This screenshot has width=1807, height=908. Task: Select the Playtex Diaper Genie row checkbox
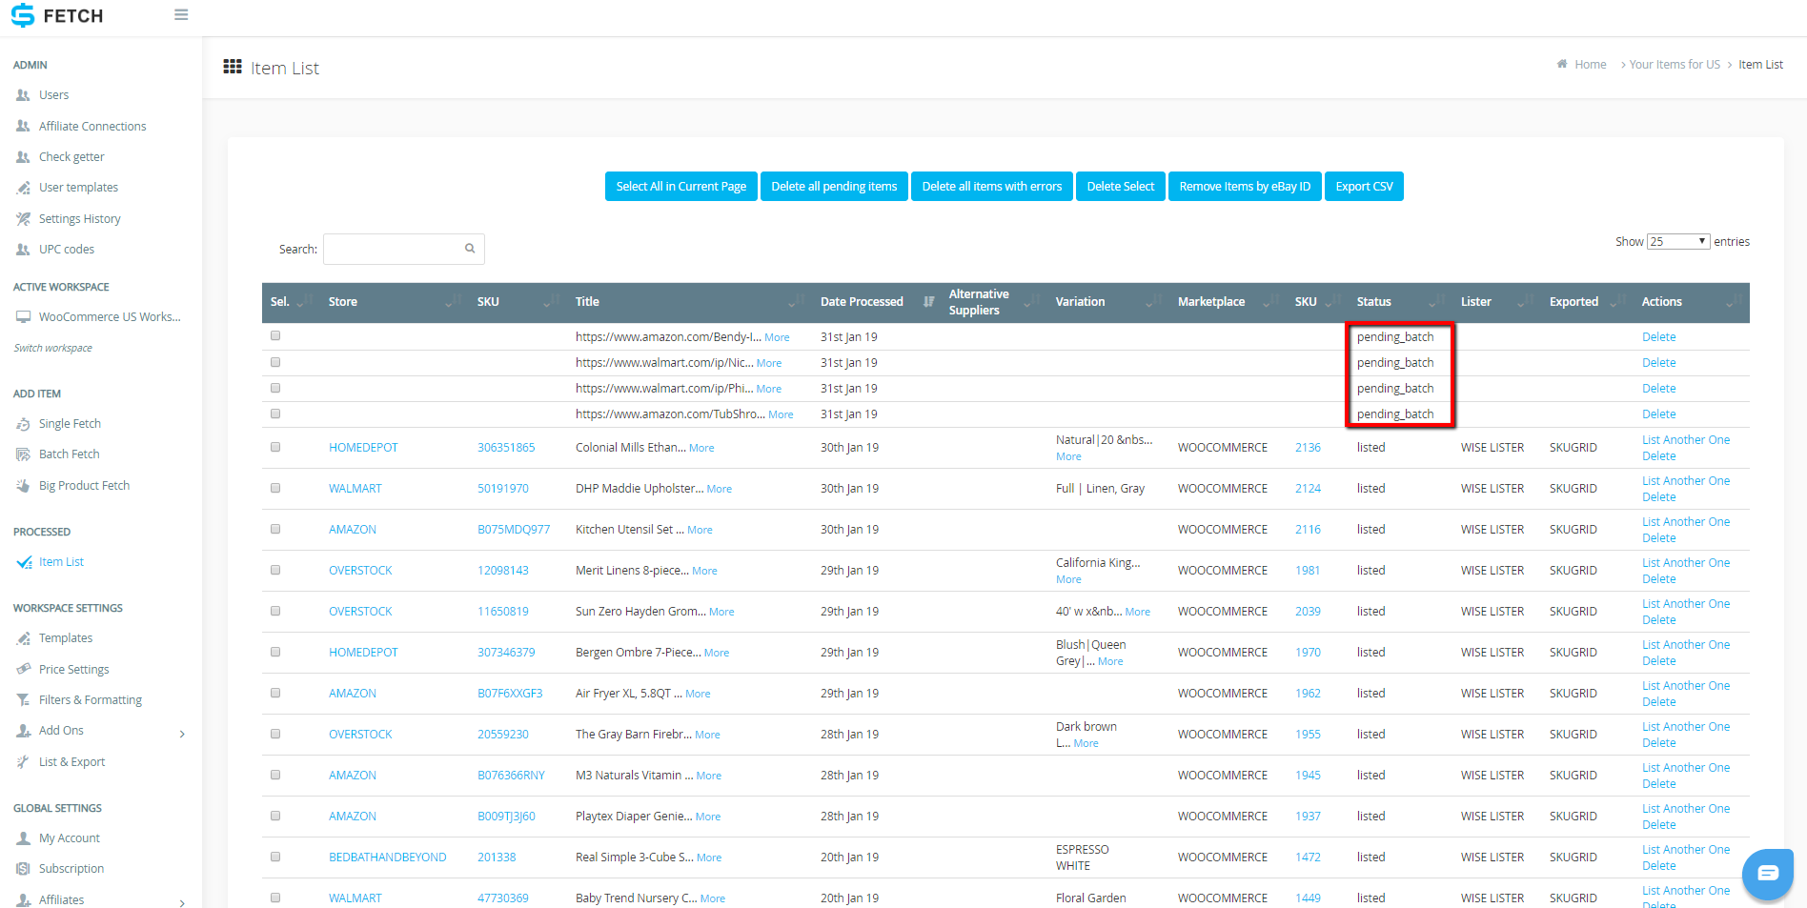tap(275, 816)
